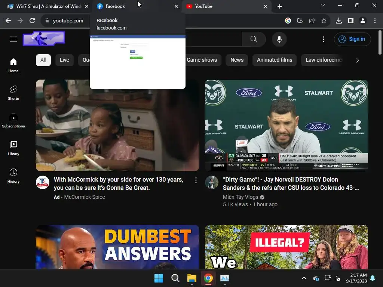Click the Sign in button
This screenshot has width=383, height=287.
[x=352, y=39]
